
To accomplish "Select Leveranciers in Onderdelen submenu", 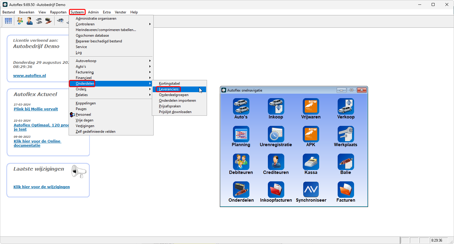I will [x=179, y=89].
